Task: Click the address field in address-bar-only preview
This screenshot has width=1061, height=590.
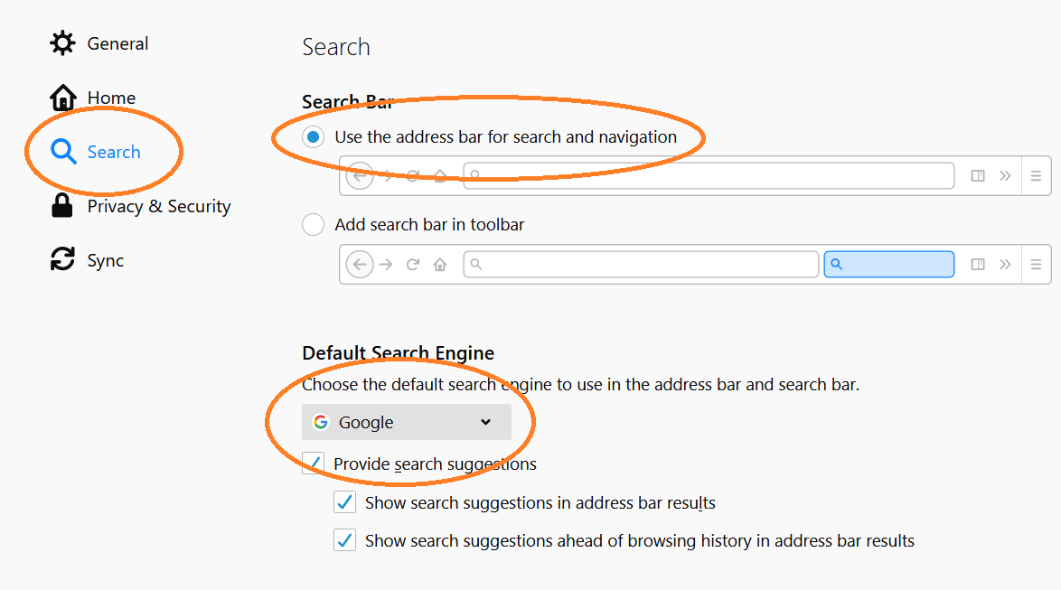Action: click(x=709, y=176)
